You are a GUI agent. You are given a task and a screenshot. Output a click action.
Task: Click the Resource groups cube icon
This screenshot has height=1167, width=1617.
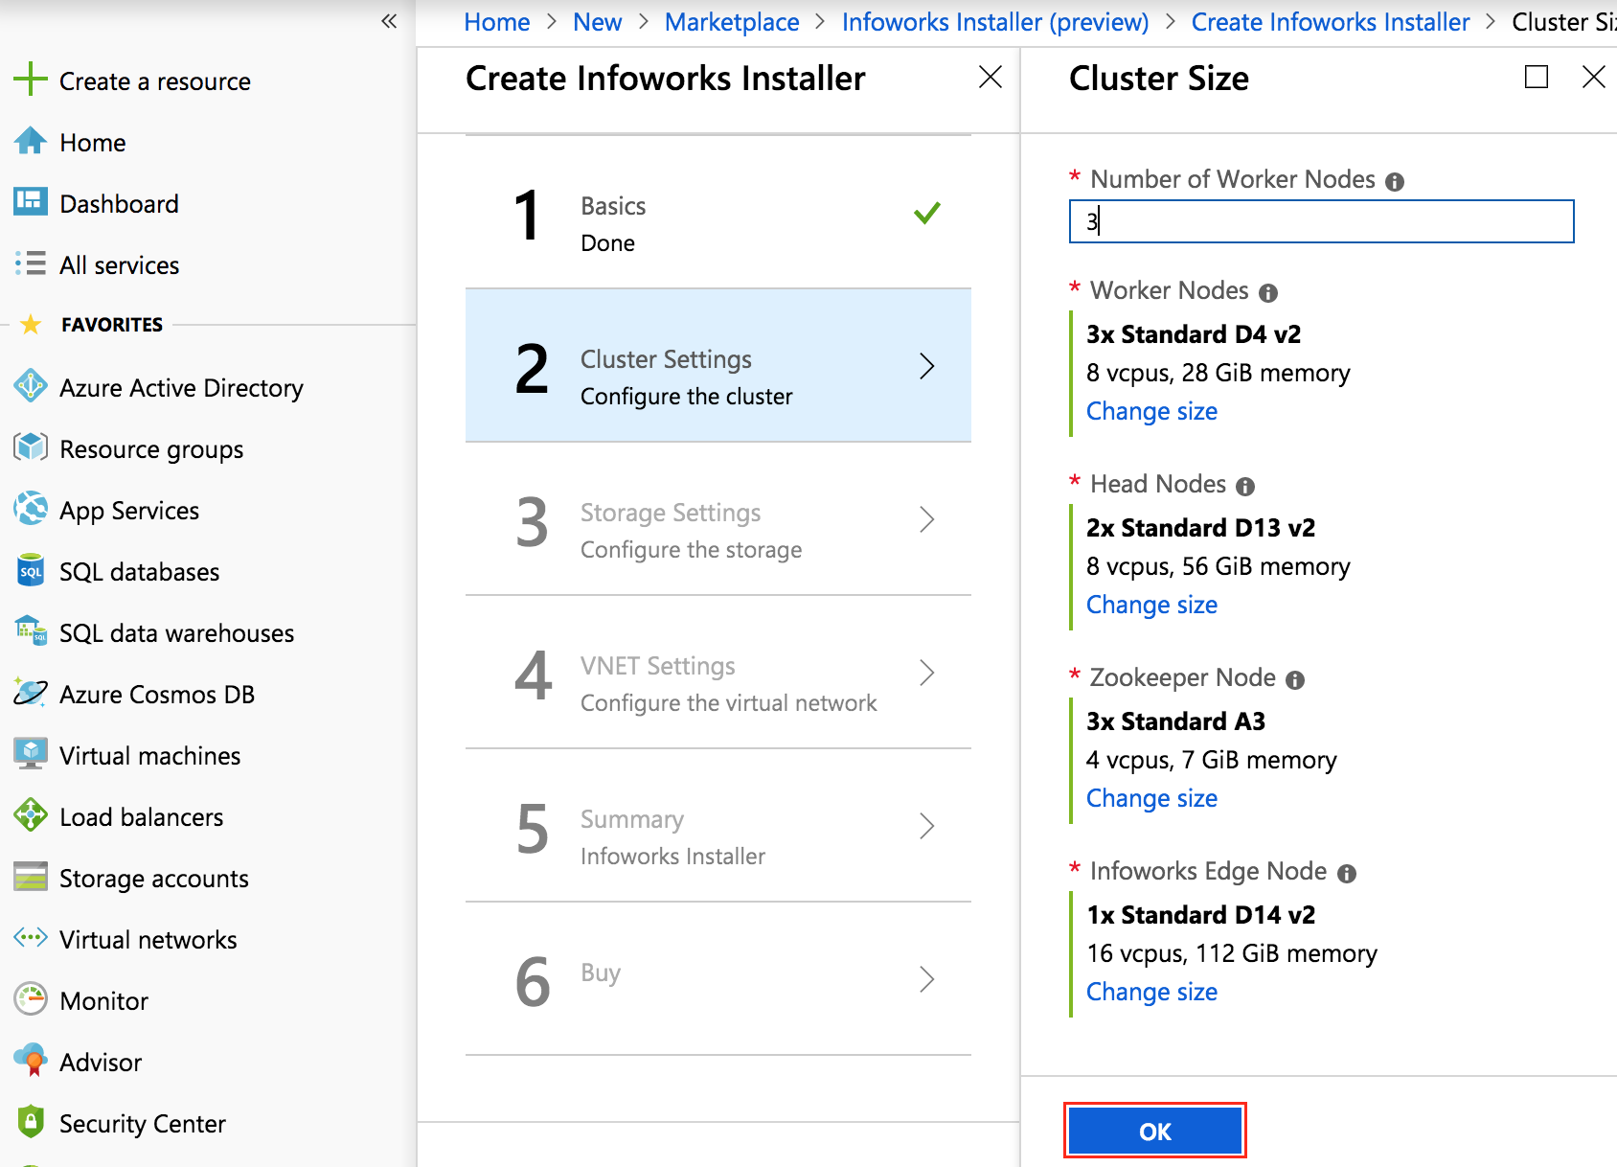pyautogui.click(x=31, y=447)
